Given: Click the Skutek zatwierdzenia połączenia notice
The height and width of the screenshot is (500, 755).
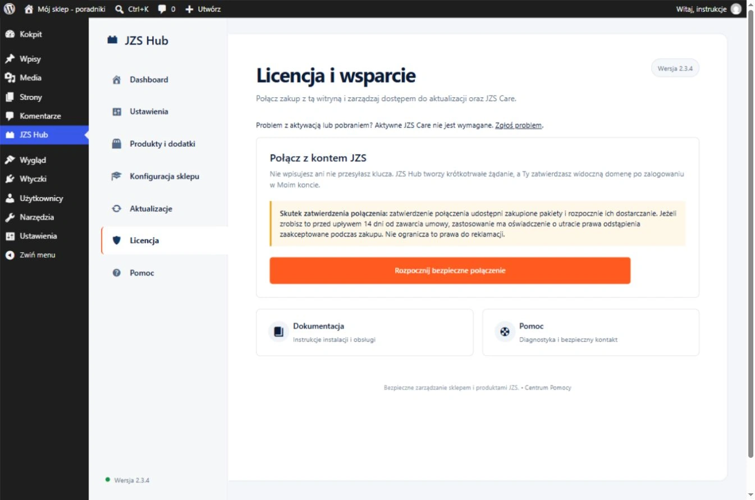Looking at the screenshot, I should pos(478,224).
